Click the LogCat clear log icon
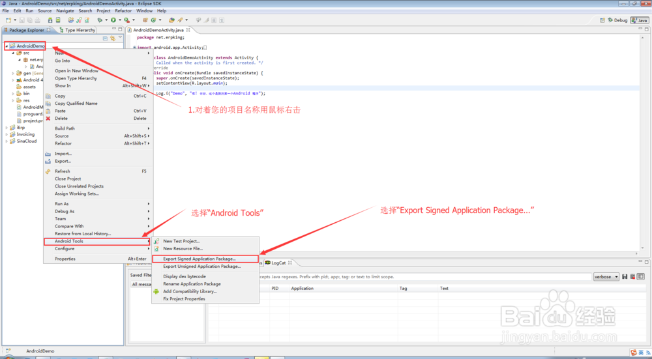Screen dimensions: 652x359 coord(632,277)
